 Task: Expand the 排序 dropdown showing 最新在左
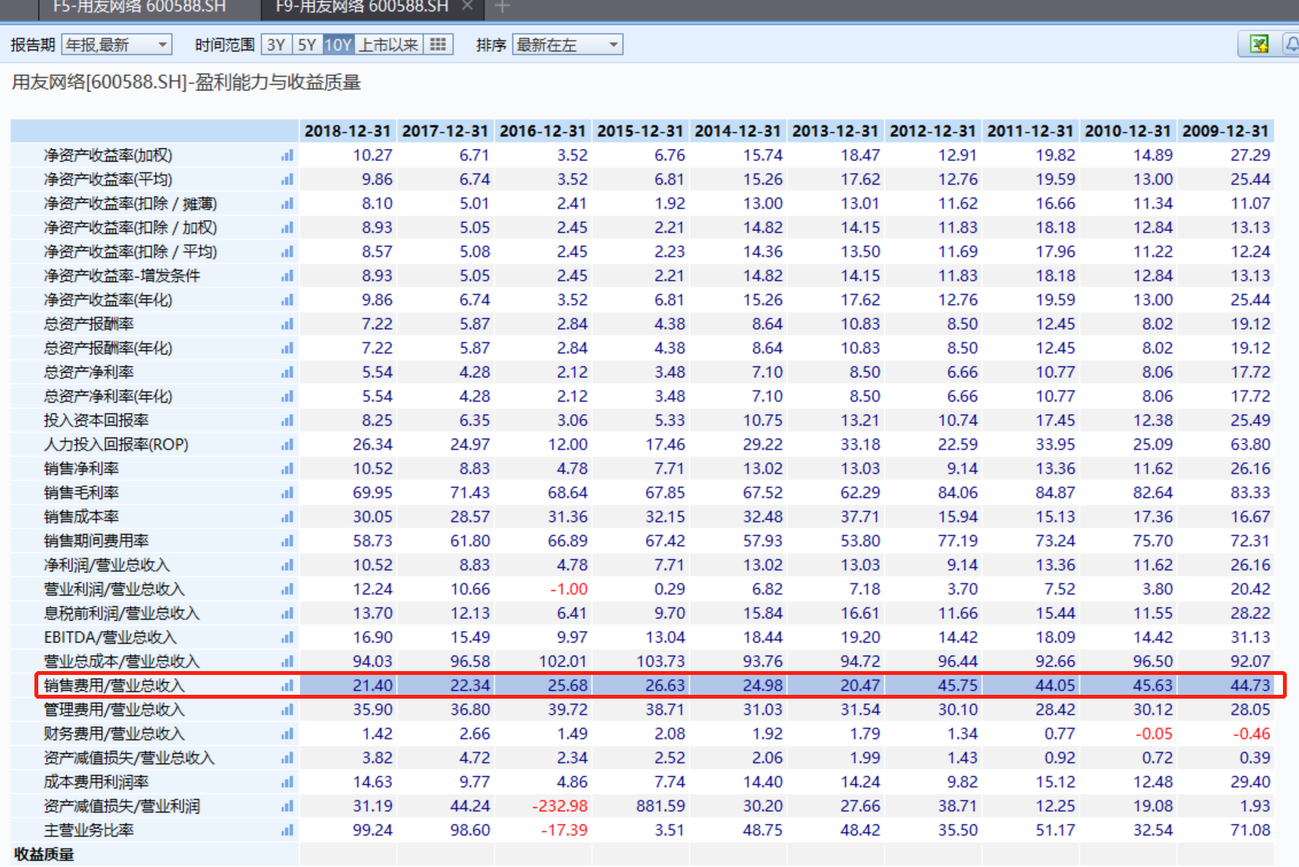567,44
